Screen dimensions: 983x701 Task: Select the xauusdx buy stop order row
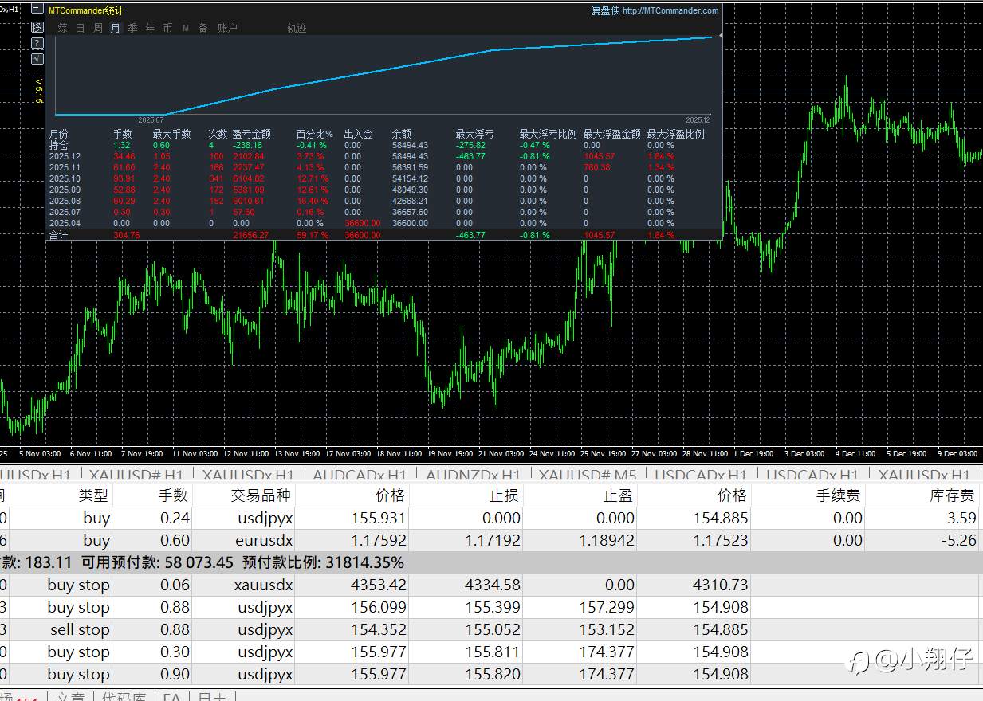pos(264,585)
